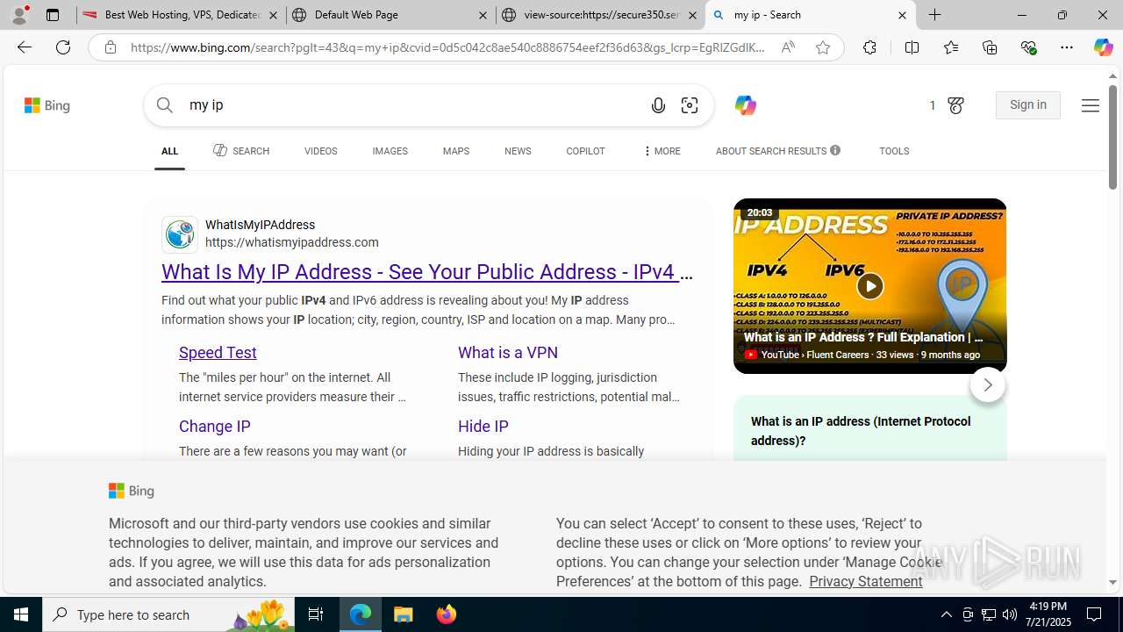The height and width of the screenshot is (632, 1123).
Task: Click the 'my ip' search input field
Action: click(x=412, y=105)
